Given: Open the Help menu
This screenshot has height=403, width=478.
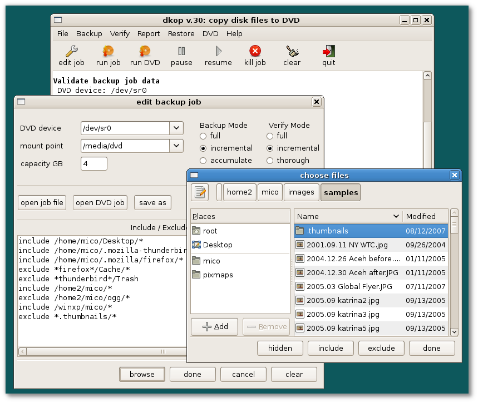Looking at the screenshot, I should (234, 33).
